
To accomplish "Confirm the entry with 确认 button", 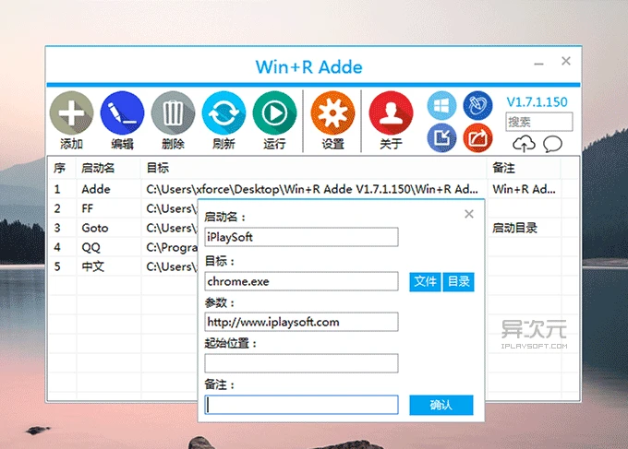I will [x=441, y=405].
